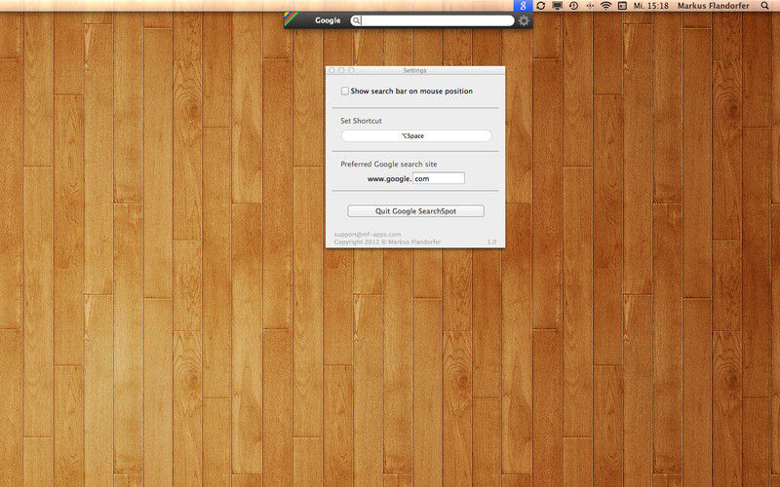Image resolution: width=780 pixels, height=487 pixels.
Task: Click the sync arrows menu bar icon
Action: pos(541,6)
